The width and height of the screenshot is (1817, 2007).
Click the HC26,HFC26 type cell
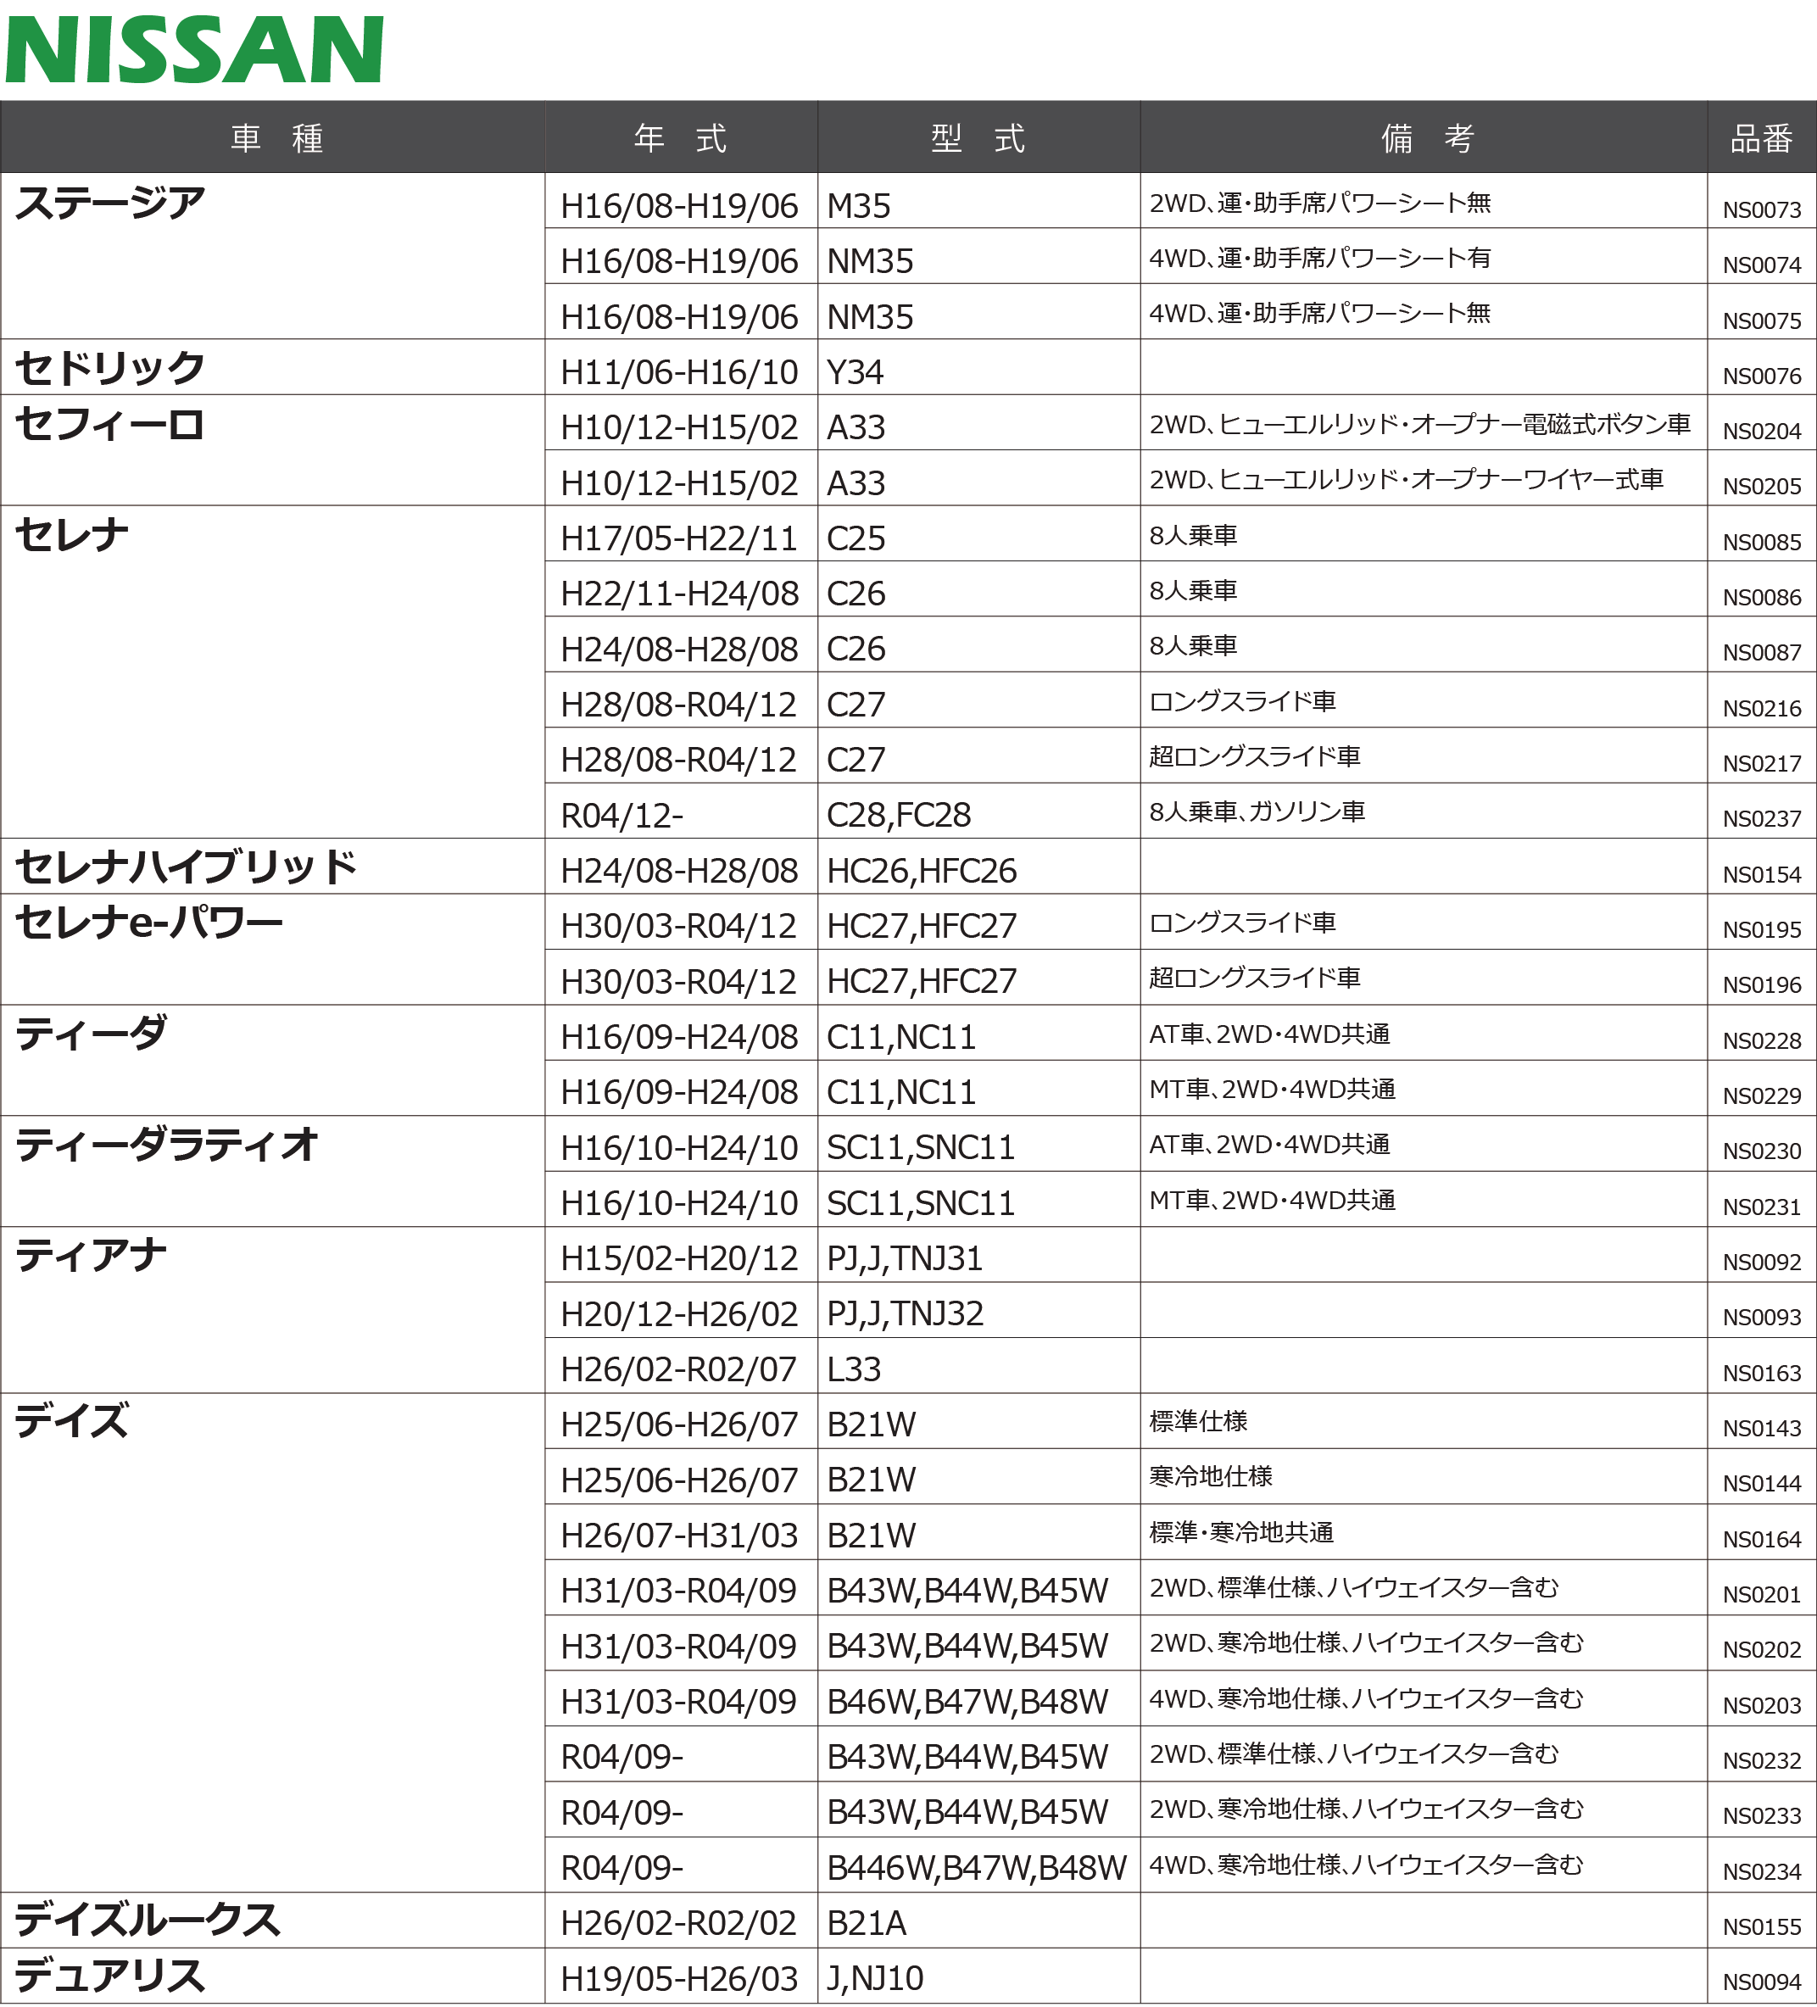tap(921, 871)
